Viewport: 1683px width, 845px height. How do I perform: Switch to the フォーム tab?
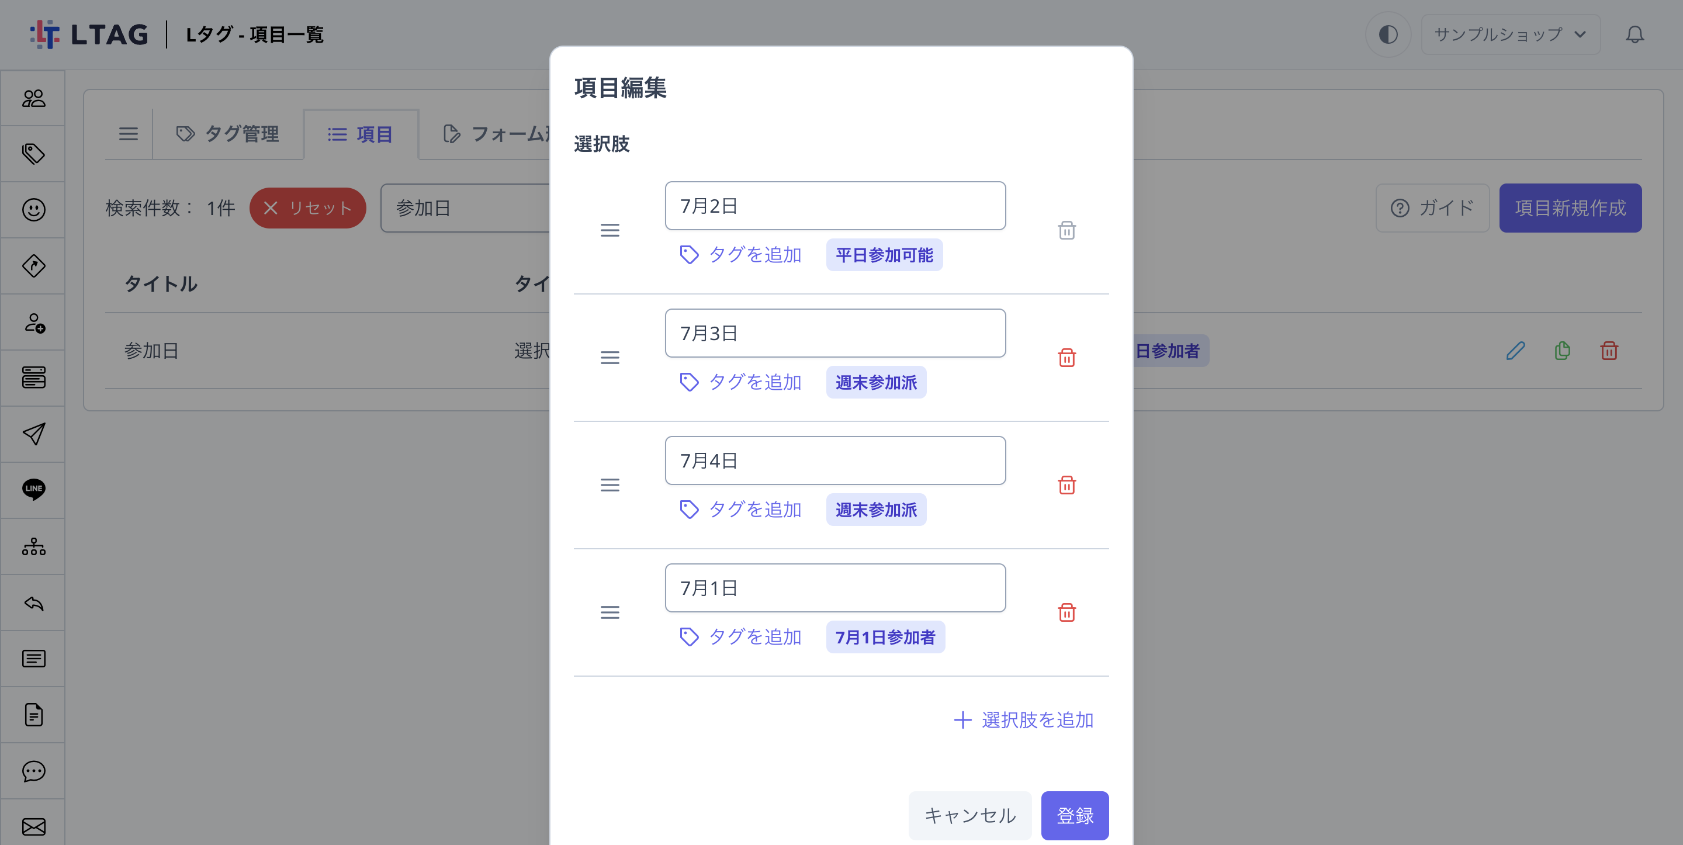click(x=497, y=134)
